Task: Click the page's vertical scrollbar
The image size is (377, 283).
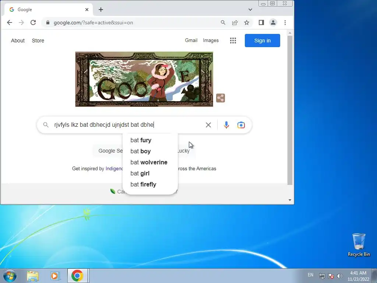Action: pos(290,110)
